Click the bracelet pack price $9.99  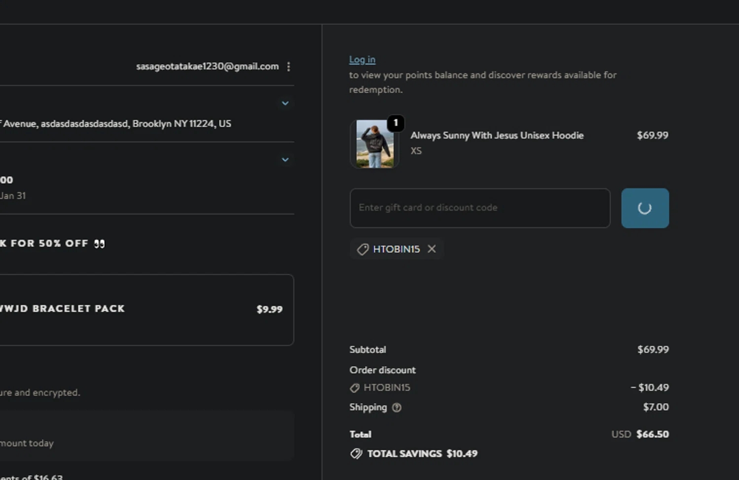click(x=269, y=309)
